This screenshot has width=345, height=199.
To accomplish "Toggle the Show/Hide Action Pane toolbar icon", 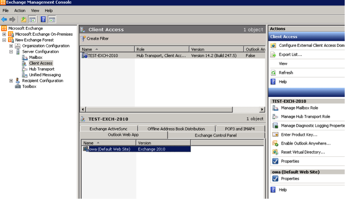I will click(52, 19).
